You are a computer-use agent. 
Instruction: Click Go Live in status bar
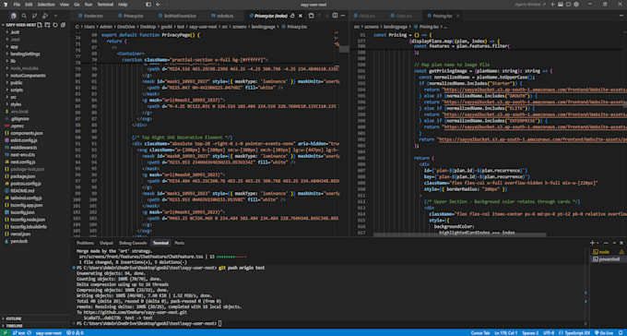tap(604, 333)
